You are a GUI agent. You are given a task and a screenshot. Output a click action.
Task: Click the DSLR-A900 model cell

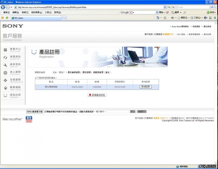(77, 87)
